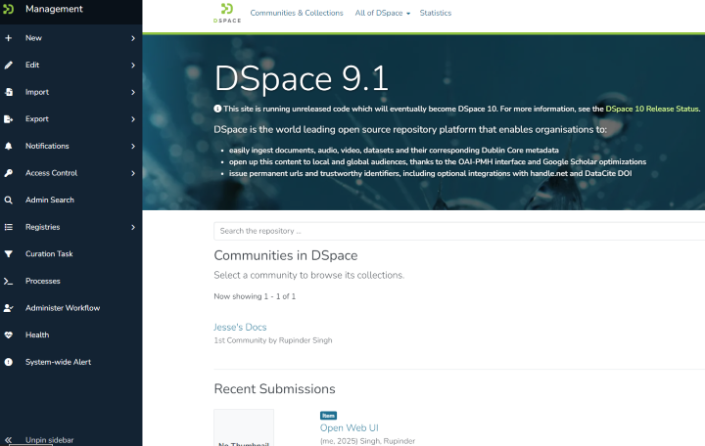Viewport: 705px width, 446px height.
Task: Open the All of DSpace dropdown
Action: pos(383,13)
